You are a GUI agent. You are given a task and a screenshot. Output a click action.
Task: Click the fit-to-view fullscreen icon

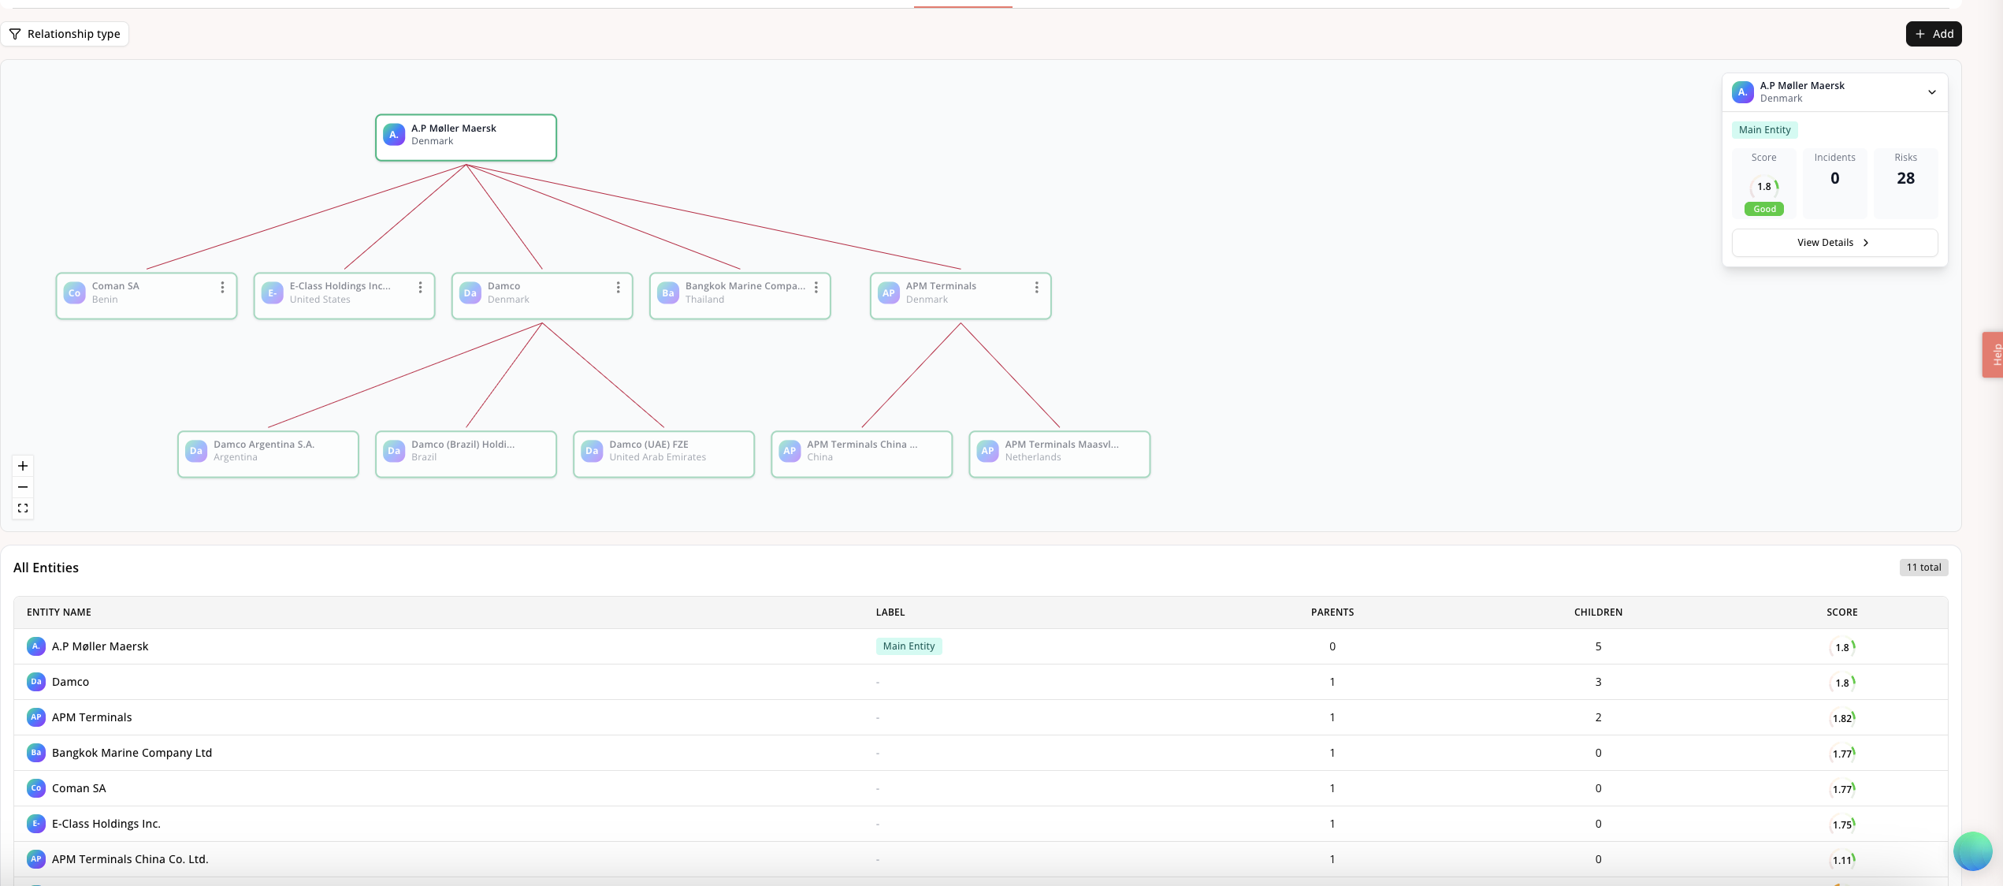click(23, 508)
